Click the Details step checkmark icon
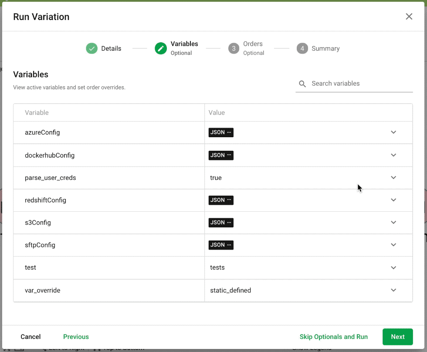 91,48
